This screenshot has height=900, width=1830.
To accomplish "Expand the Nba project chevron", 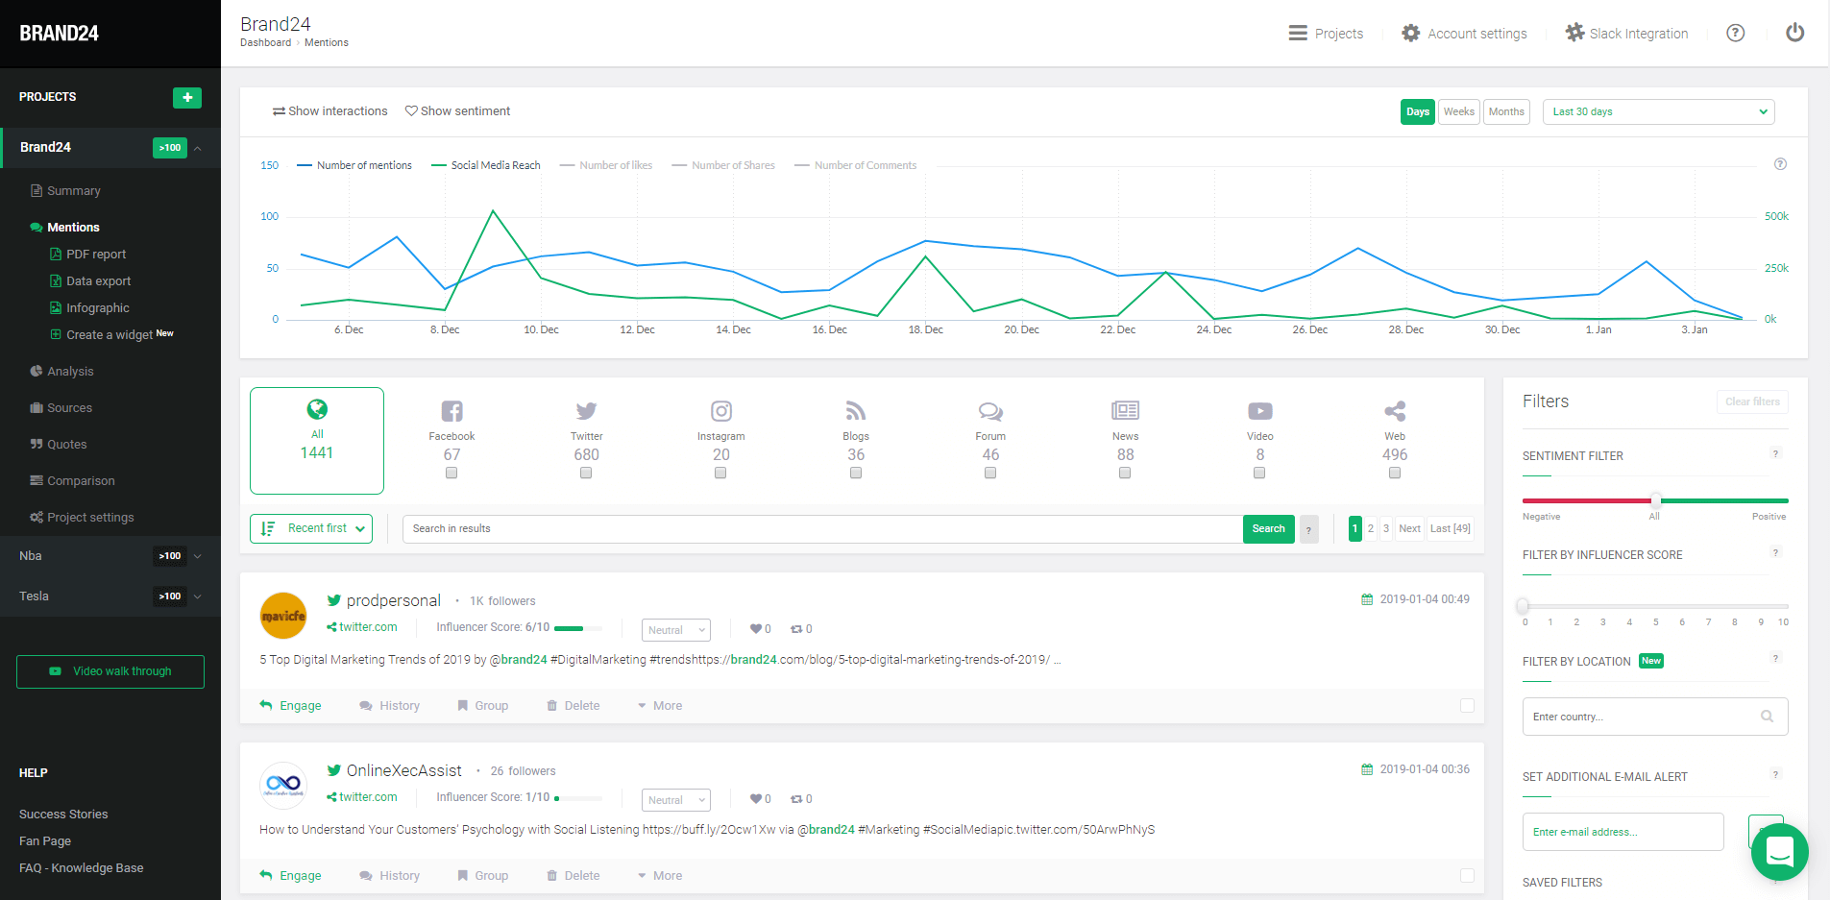I will pyautogui.click(x=198, y=556).
